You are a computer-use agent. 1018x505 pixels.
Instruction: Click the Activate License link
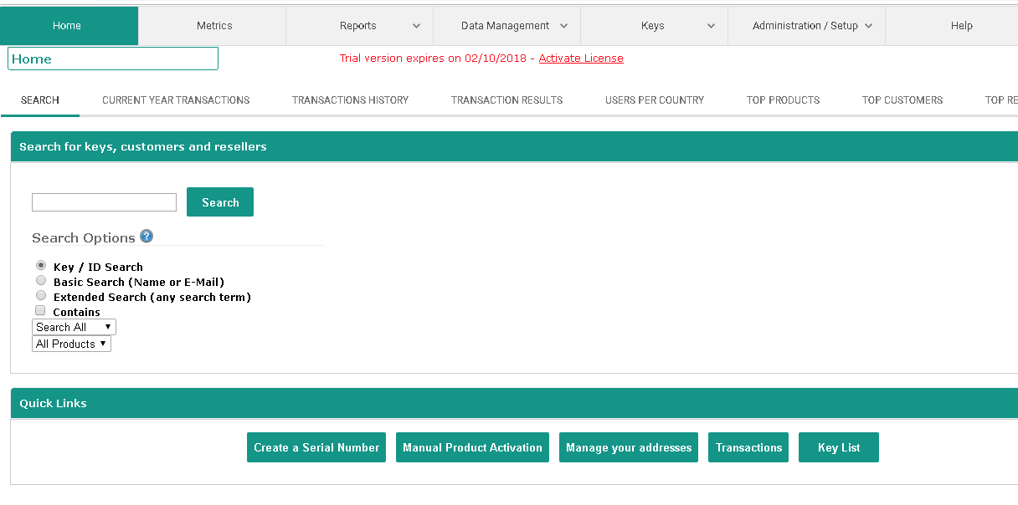pyautogui.click(x=581, y=59)
